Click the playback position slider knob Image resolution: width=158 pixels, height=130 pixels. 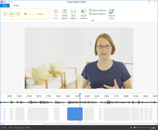click(25, 14)
